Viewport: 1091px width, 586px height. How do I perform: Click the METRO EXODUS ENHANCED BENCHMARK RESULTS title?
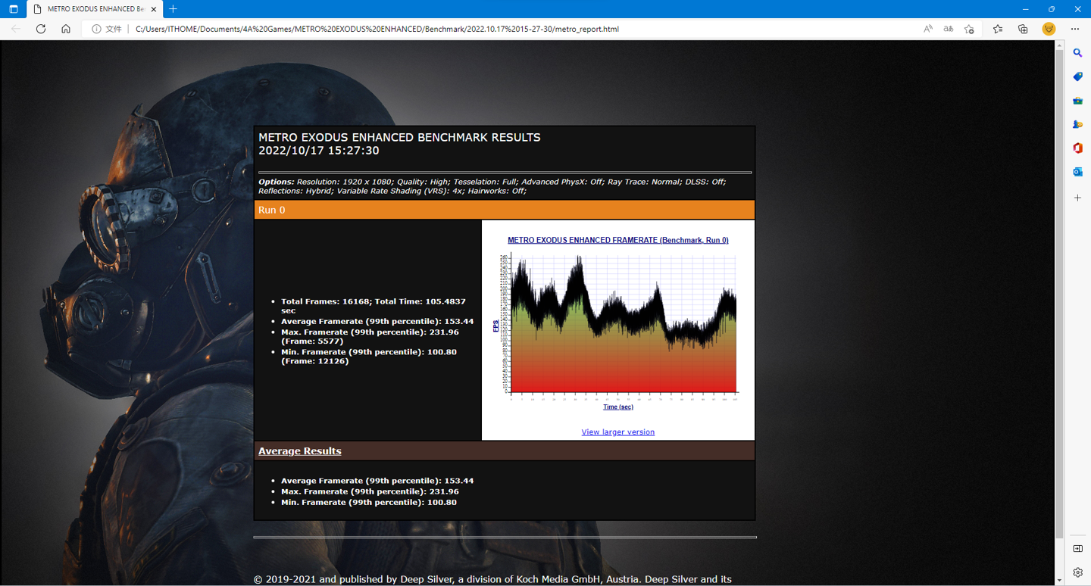pos(399,138)
